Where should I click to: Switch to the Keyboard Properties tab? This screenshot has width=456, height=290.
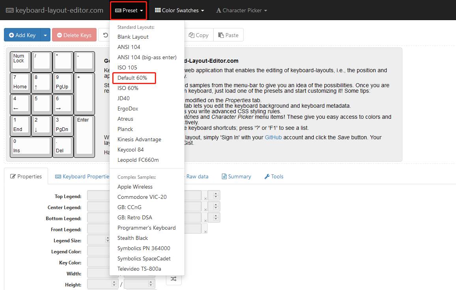(x=82, y=176)
